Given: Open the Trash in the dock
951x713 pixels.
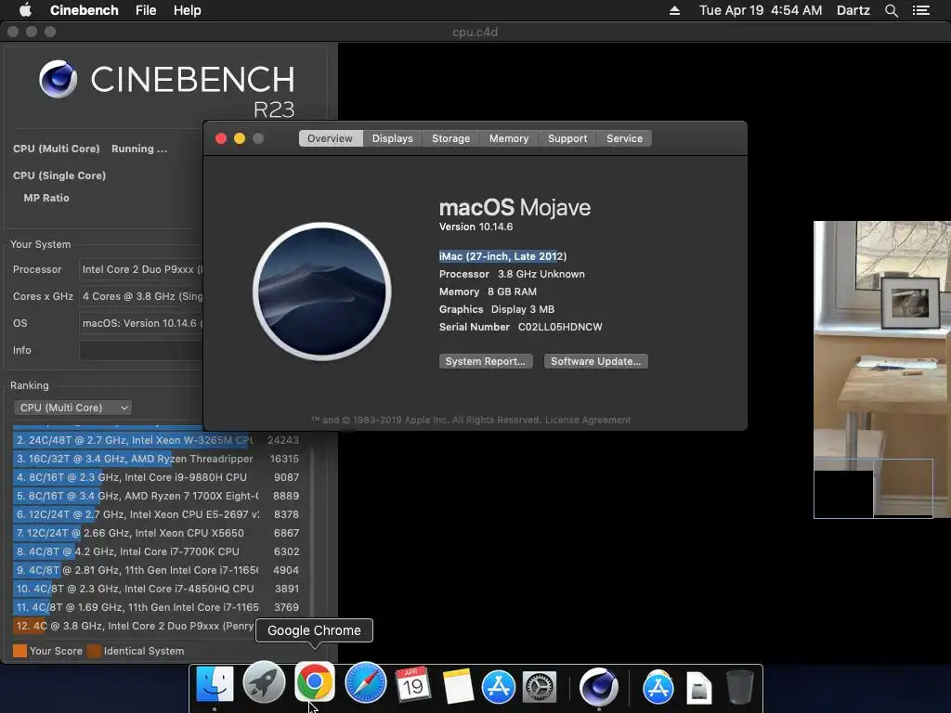Looking at the screenshot, I should 740,687.
